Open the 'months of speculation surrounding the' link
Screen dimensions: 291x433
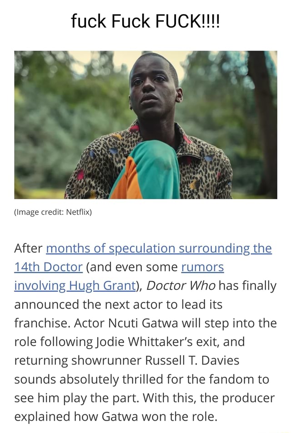point(159,248)
